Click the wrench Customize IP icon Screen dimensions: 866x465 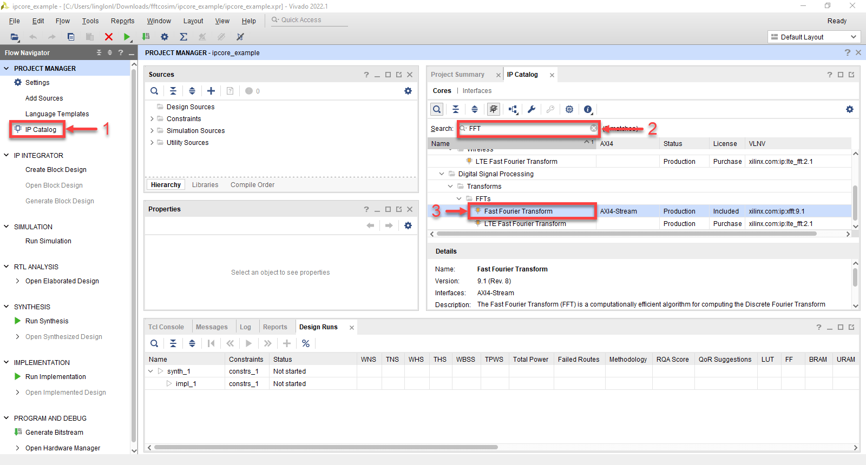pyautogui.click(x=532, y=109)
